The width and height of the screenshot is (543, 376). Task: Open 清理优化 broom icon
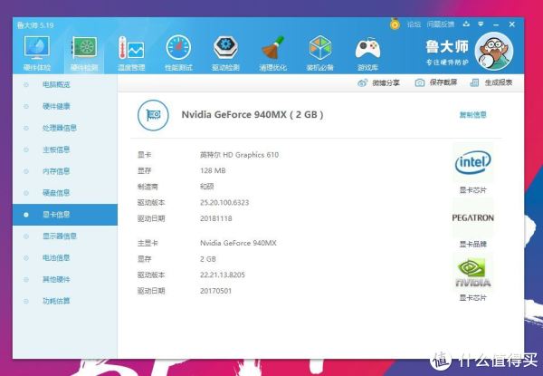[273, 47]
